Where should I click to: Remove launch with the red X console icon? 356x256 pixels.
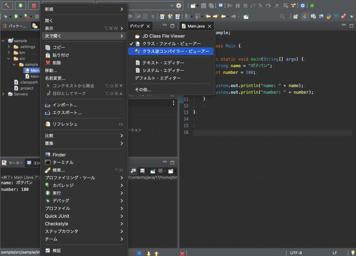point(133,171)
